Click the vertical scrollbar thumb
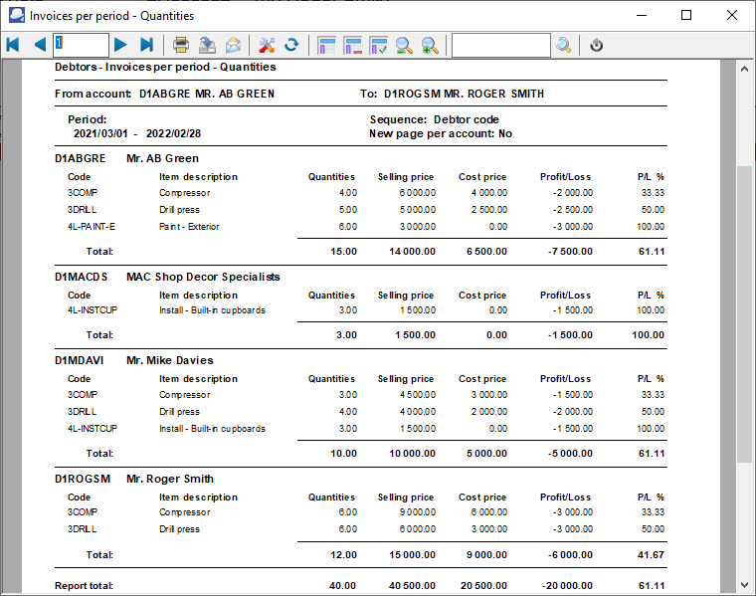Image resolution: width=756 pixels, height=596 pixels. click(x=744, y=314)
